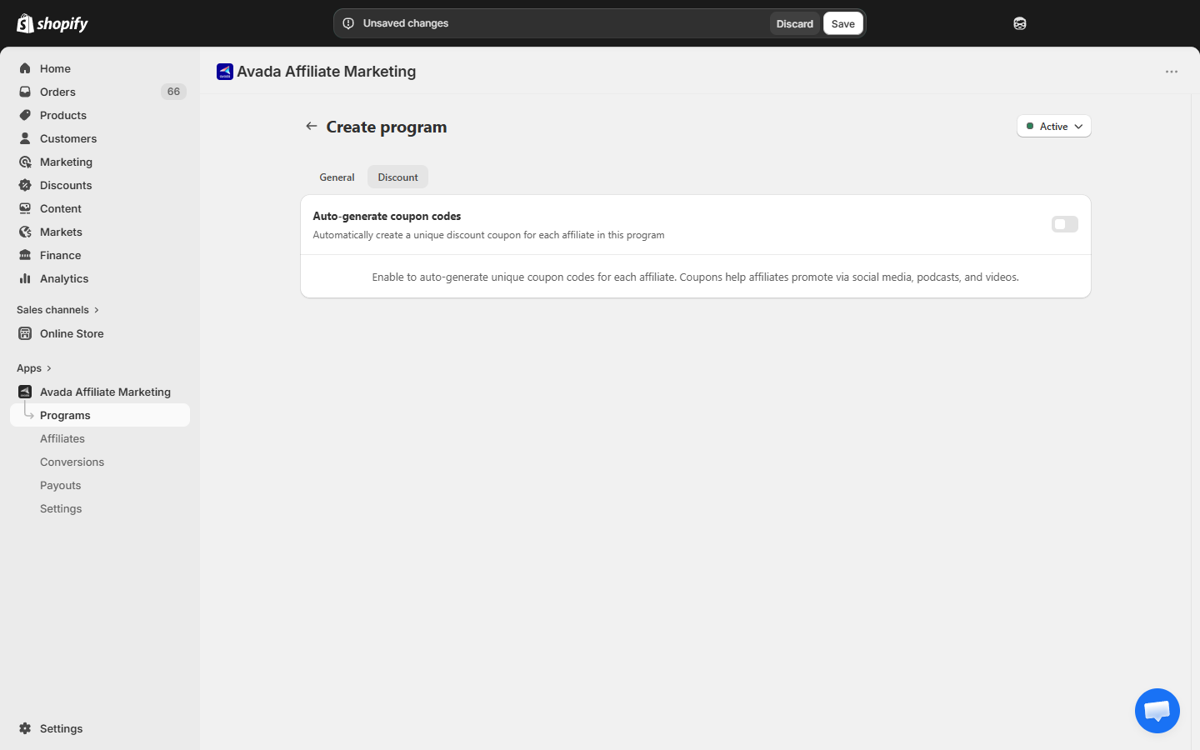Navigate to Customers
The height and width of the screenshot is (750, 1200).
click(68, 138)
